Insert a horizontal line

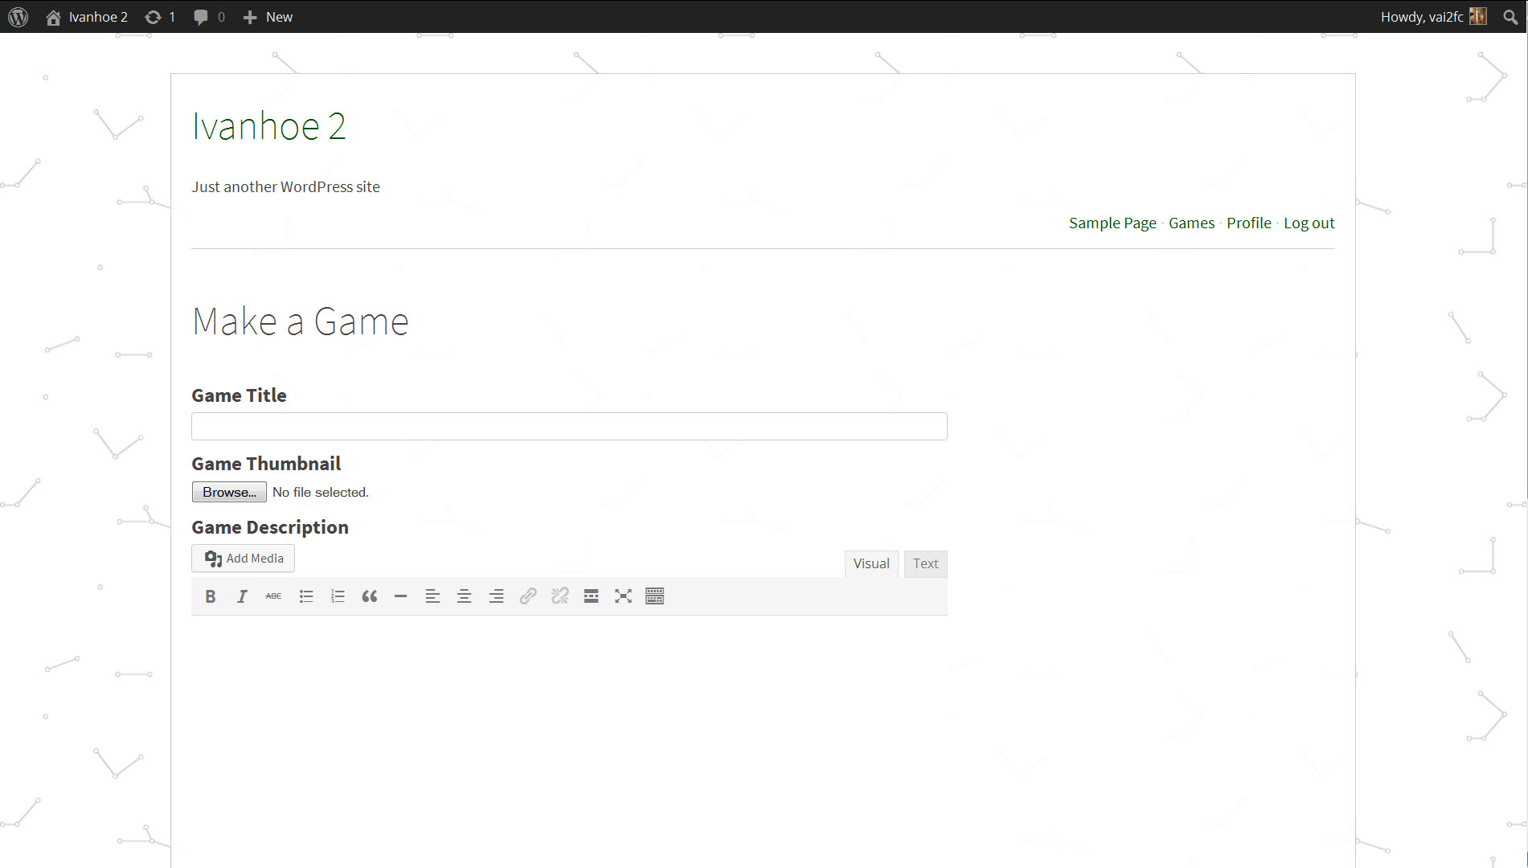pyautogui.click(x=400, y=596)
